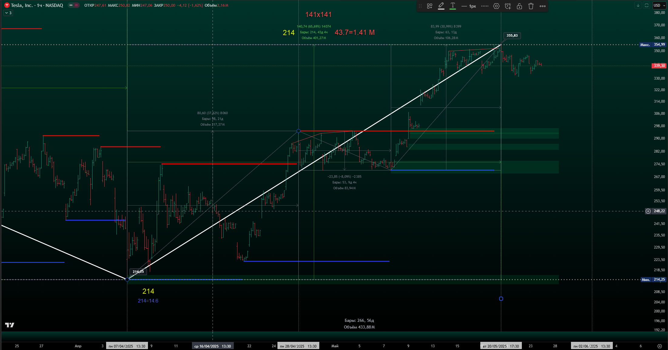This screenshot has width=668, height=350.
Task: Open the dotted line style selector
Action: [485, 6]
